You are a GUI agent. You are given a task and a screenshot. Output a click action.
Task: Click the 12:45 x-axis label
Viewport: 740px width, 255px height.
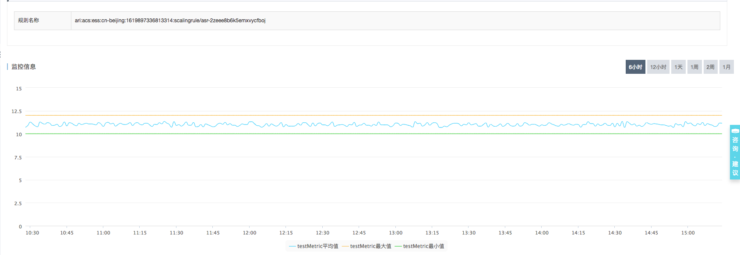(359, 233)
